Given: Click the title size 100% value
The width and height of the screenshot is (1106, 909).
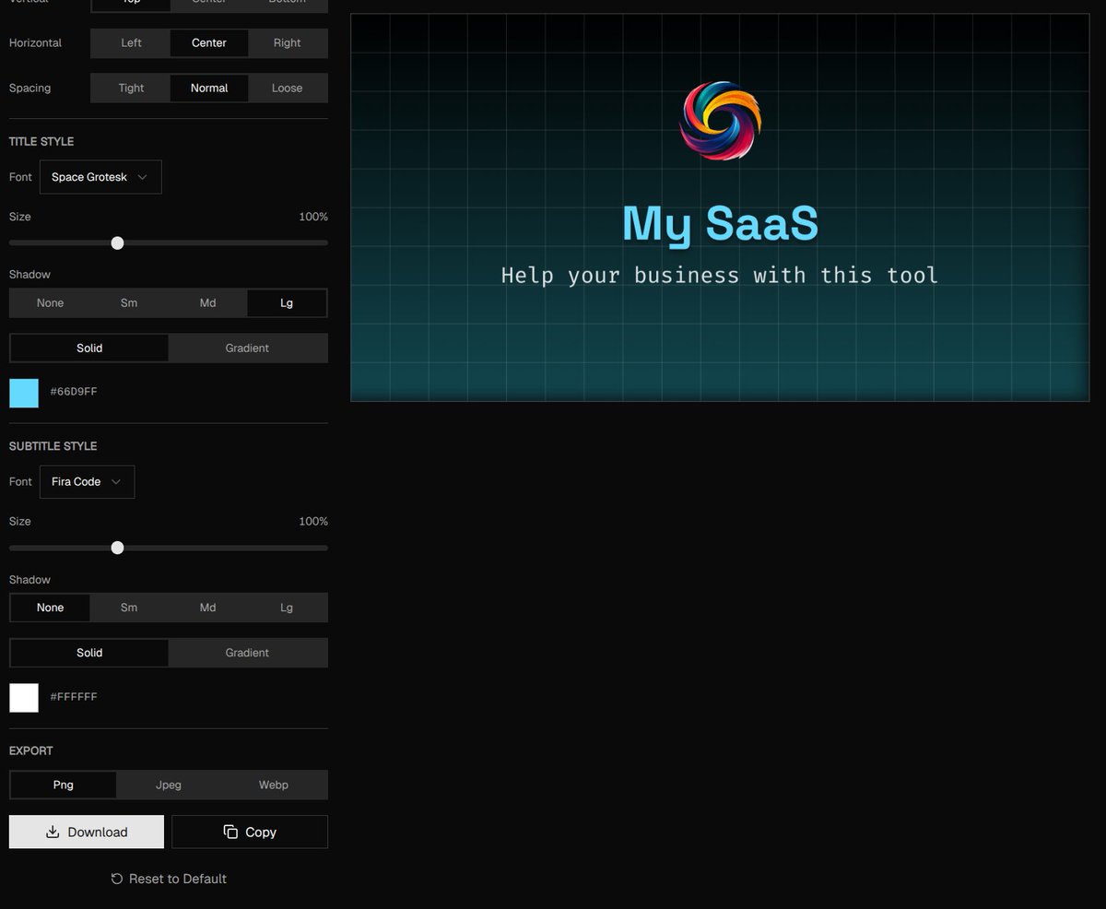Looking at the screenshot, I should tap(313, 217).
